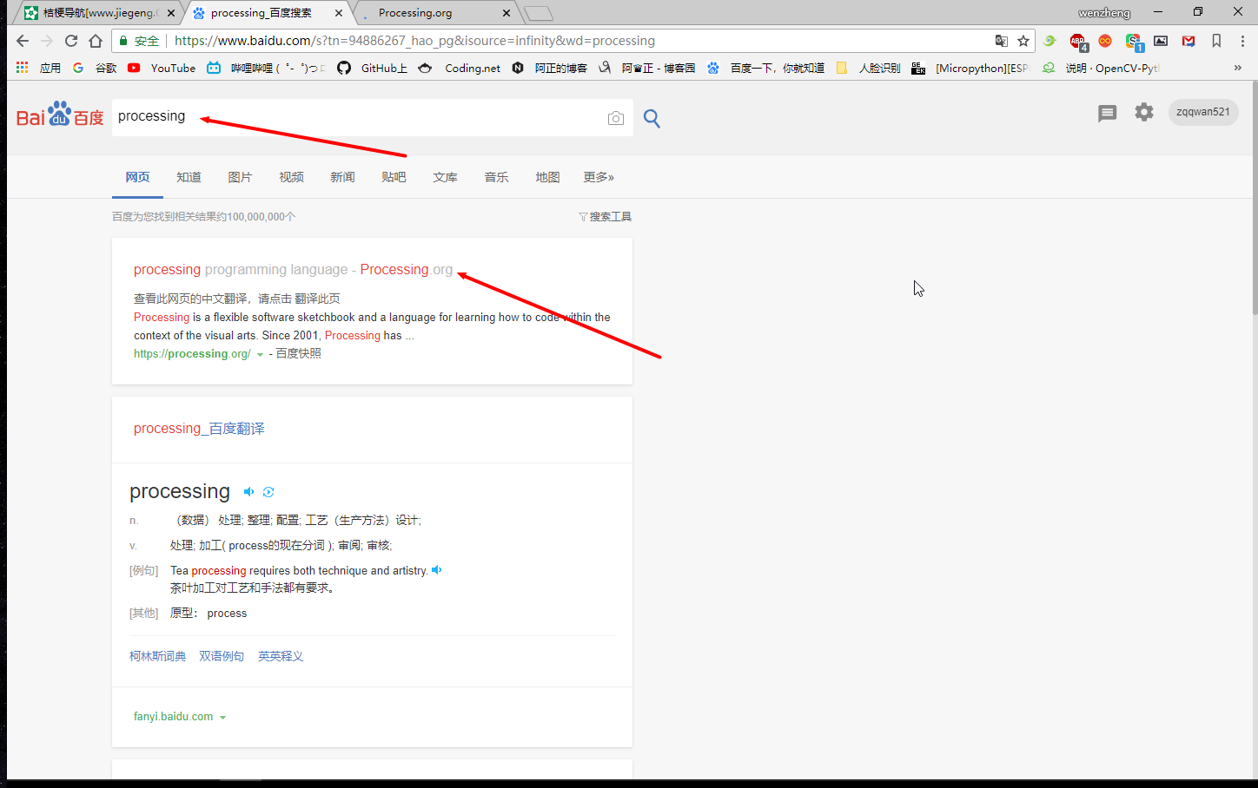This screenshot has width=1258, height=788.
Task: Open Processing.org search result title
Action: pos(293,270)
